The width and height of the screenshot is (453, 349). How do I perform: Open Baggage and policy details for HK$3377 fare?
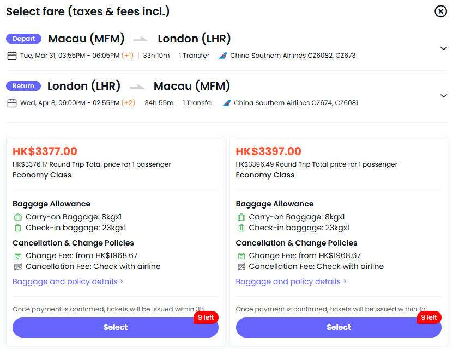tap(68, 281)
